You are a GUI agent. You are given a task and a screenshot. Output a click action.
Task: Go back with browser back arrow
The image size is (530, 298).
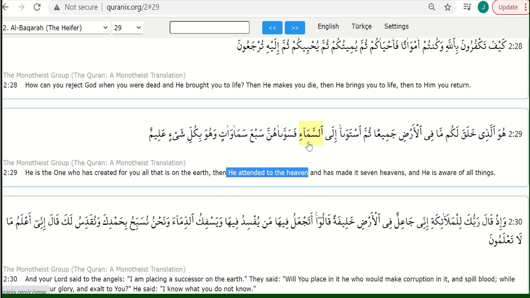pos(5,7)
